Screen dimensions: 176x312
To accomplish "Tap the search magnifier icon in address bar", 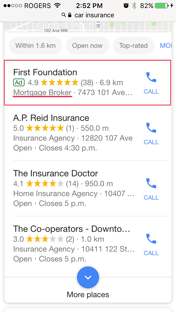I will [64, 15].
